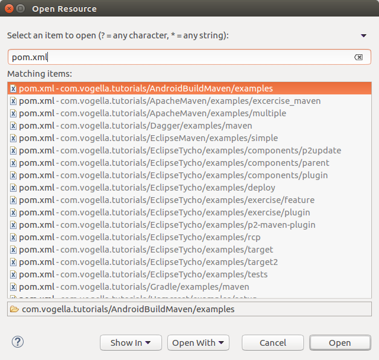Open the Show In dropdown button
Image resolution: width=379 pixels, height=360 pixels.
click(131, 343)
